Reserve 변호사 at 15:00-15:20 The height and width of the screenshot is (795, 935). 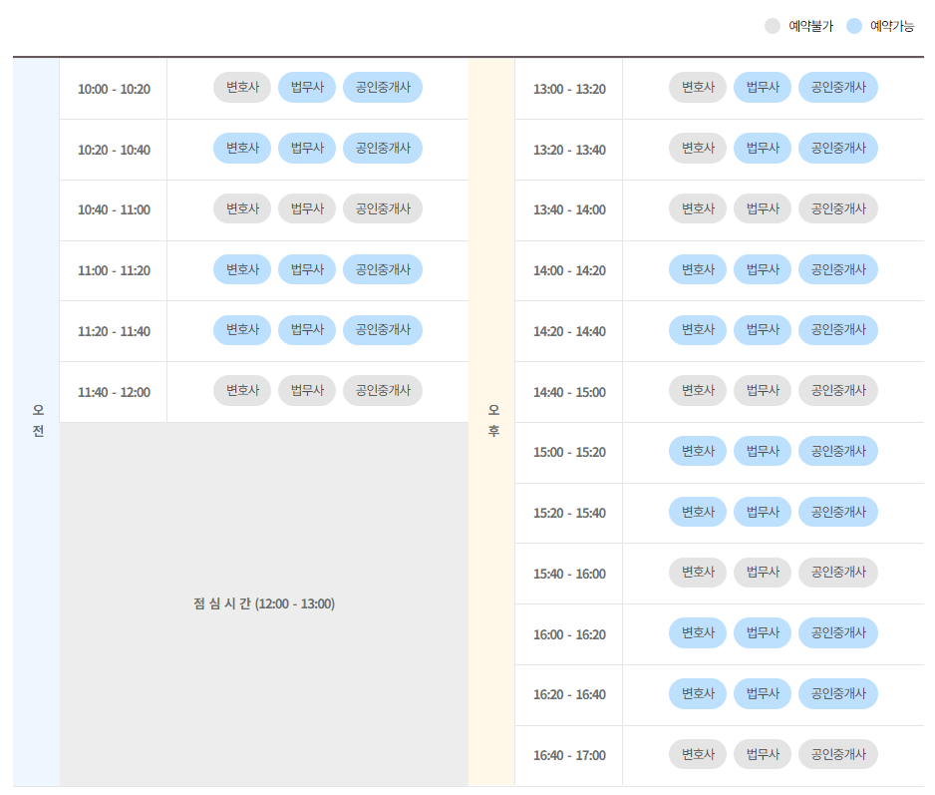point(698,450)
